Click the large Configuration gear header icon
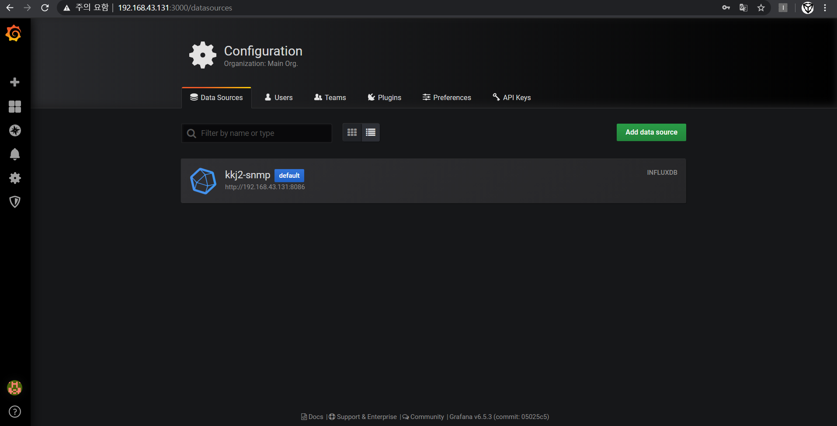 point(203,55)
